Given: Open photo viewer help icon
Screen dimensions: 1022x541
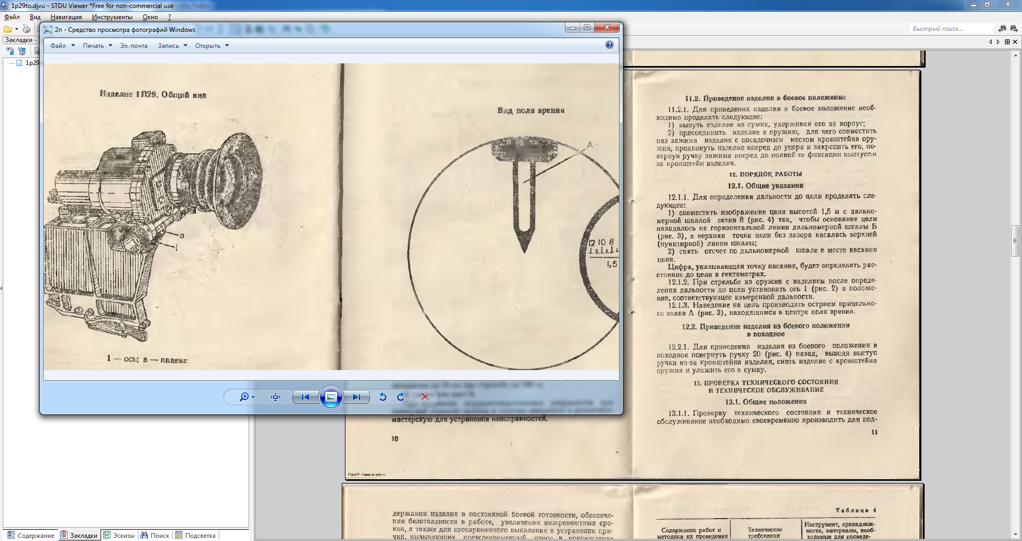Looking at the screenshot, I should click(x=609, y=45).
